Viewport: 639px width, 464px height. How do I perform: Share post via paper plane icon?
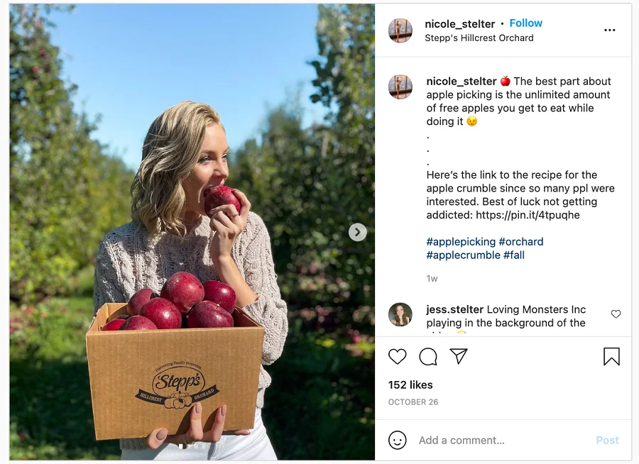[x=459, y=356]
